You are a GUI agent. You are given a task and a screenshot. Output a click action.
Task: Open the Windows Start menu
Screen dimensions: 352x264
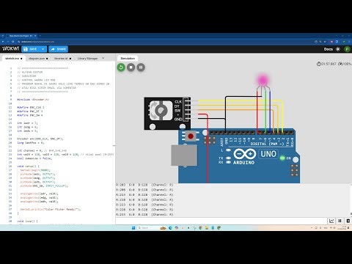(x=133, y=228)
